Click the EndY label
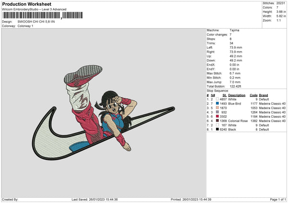This screenshot has height=203, width=288. click(x=211, y=69)
